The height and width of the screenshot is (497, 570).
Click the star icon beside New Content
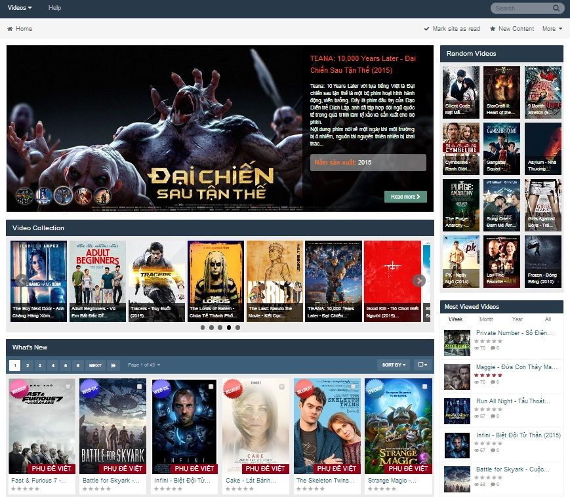[x=493, y=29]
